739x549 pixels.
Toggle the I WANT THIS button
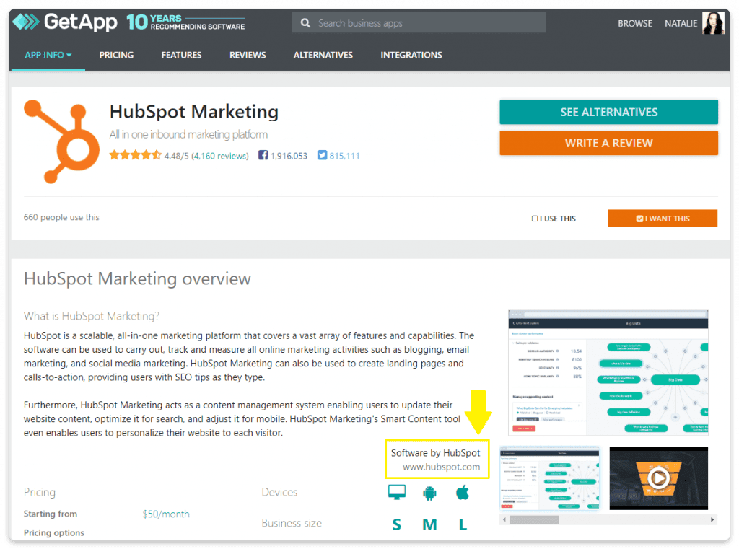click(x=663, y=219)
